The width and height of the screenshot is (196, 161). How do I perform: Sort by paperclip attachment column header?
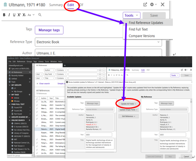[37, 98]
